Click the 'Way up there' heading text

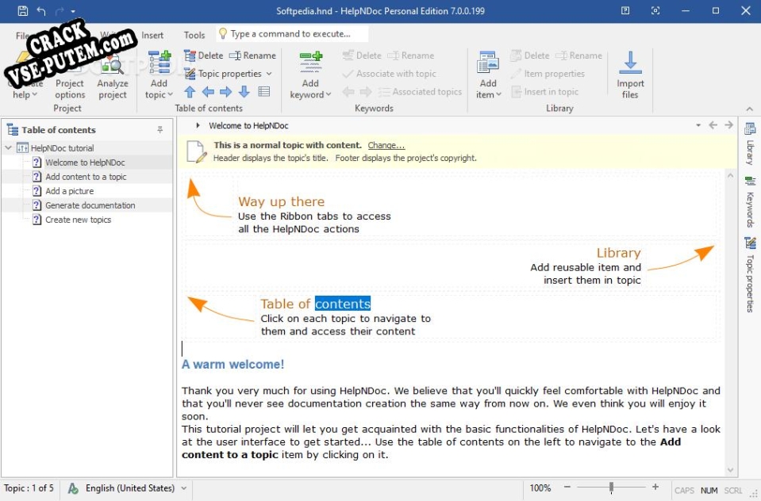point(281,201)
